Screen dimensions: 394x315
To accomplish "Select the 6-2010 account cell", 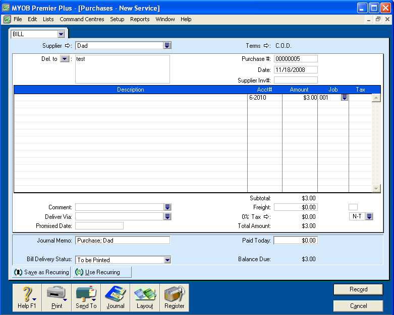I will (265, 98).
